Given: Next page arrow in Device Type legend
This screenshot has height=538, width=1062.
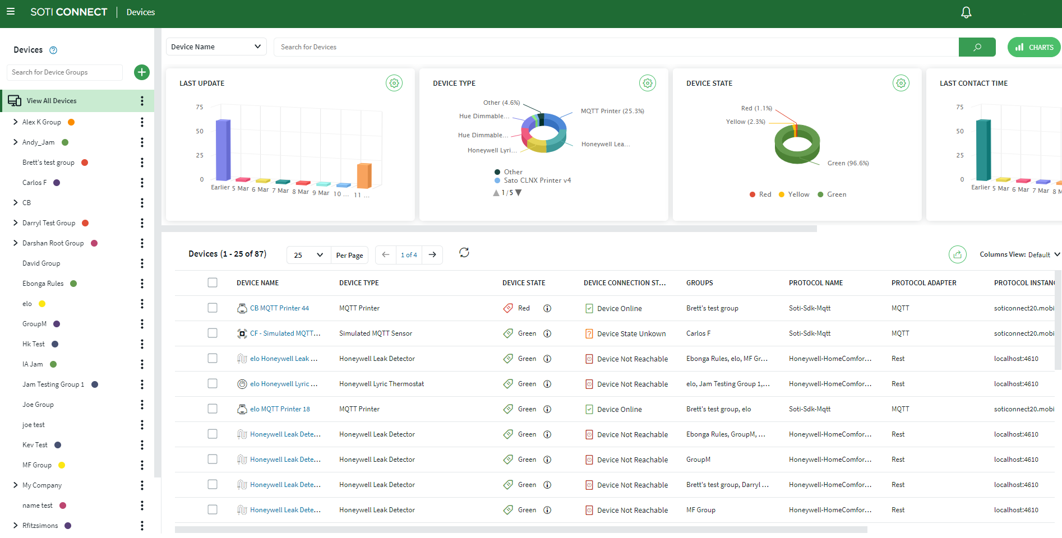Looking at the screenshot, I should coord(518,193).
